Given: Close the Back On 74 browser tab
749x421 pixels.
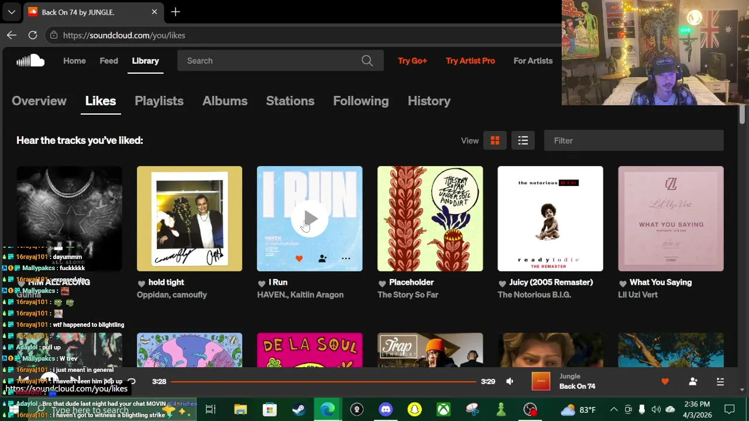Looking at the screenshot, I should (x=154, y=12).
